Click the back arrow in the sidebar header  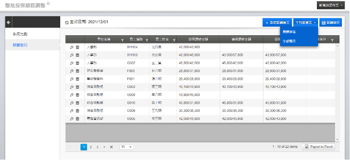point(8,22)
